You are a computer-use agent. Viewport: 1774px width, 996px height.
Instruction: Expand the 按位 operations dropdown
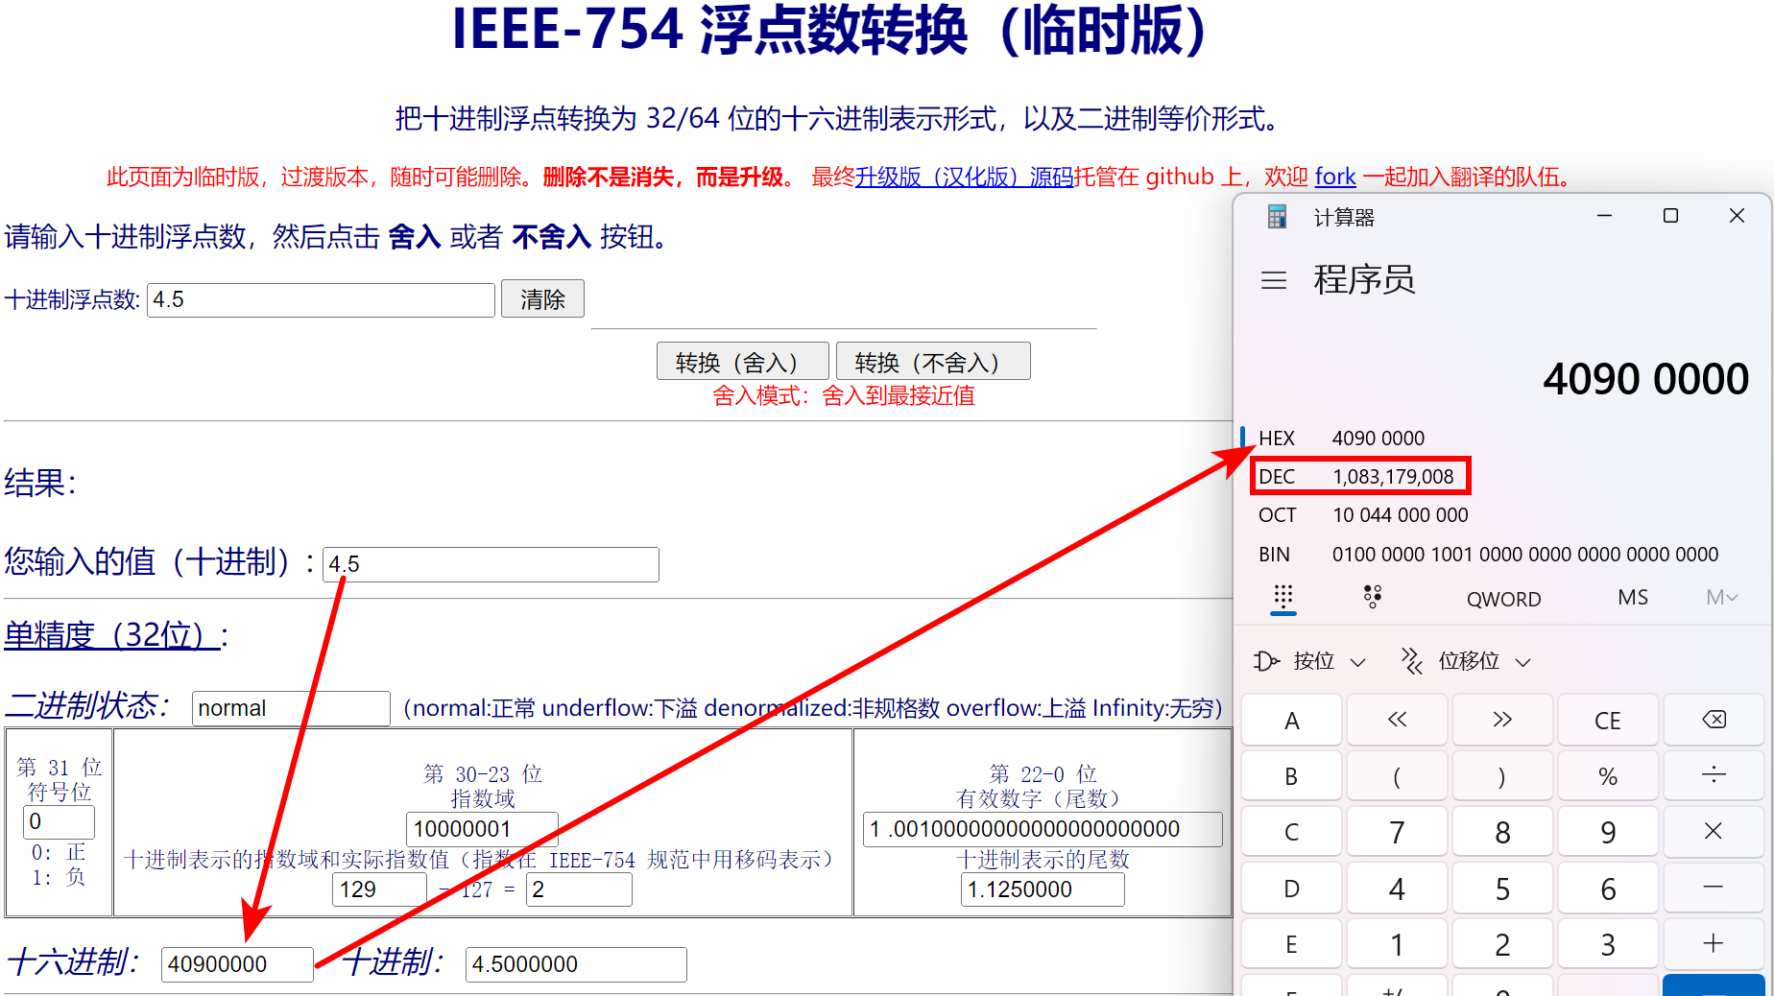pyautogui.click(x=1358, y=661)
